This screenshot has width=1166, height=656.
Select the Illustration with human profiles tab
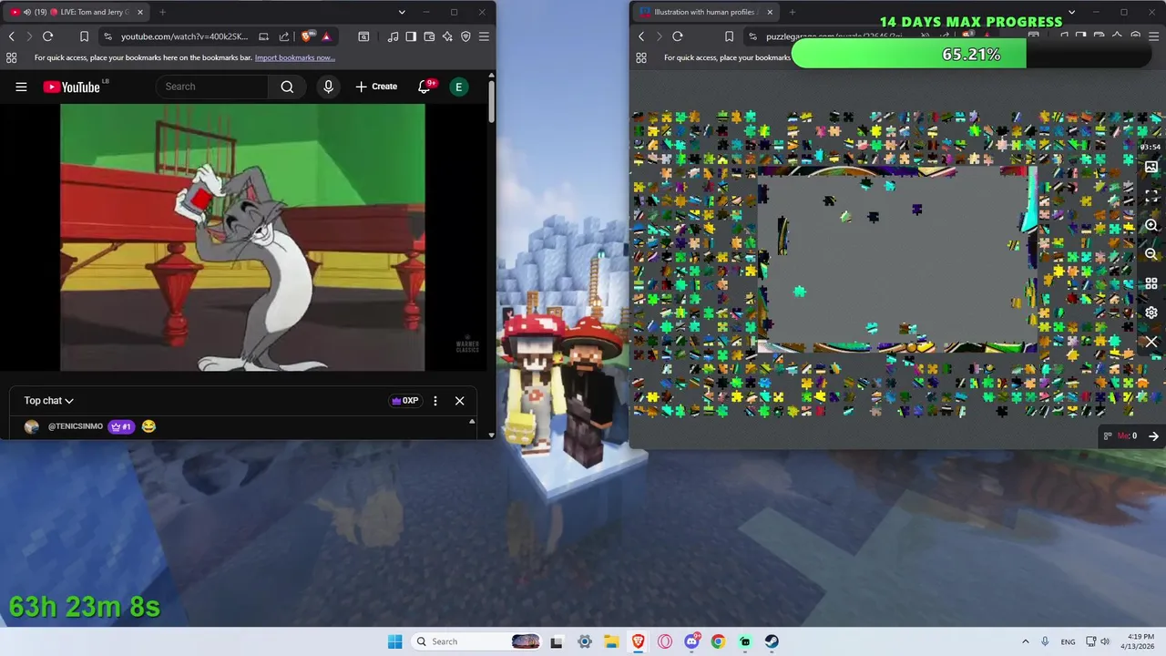click(706, 12)
